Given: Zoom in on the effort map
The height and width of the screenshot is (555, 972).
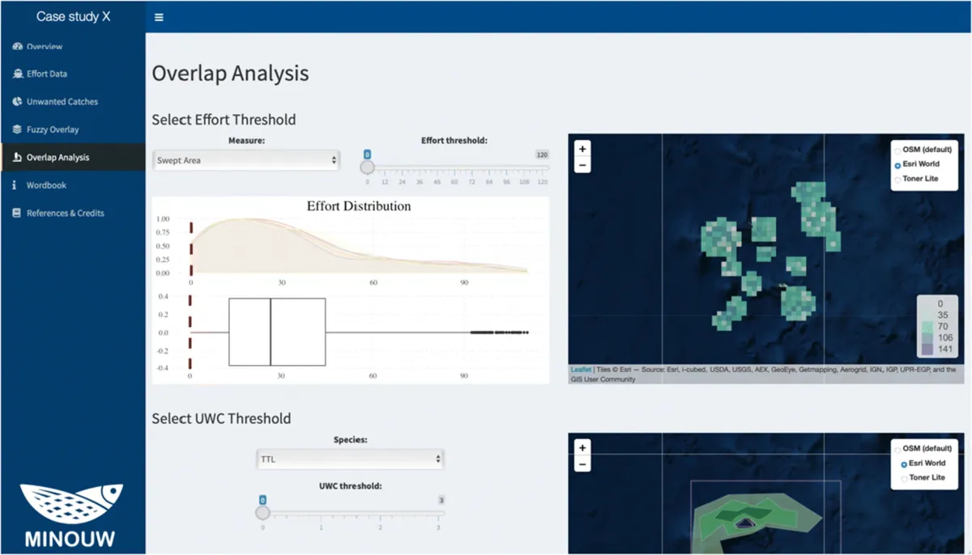Looking at the screenshot, I should click(x=582, y=149).
